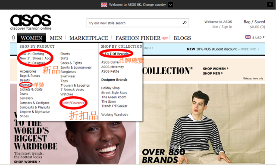276x165 pixels.
Task: Open the WOMEN menu tab
Action: click(31, 38)
